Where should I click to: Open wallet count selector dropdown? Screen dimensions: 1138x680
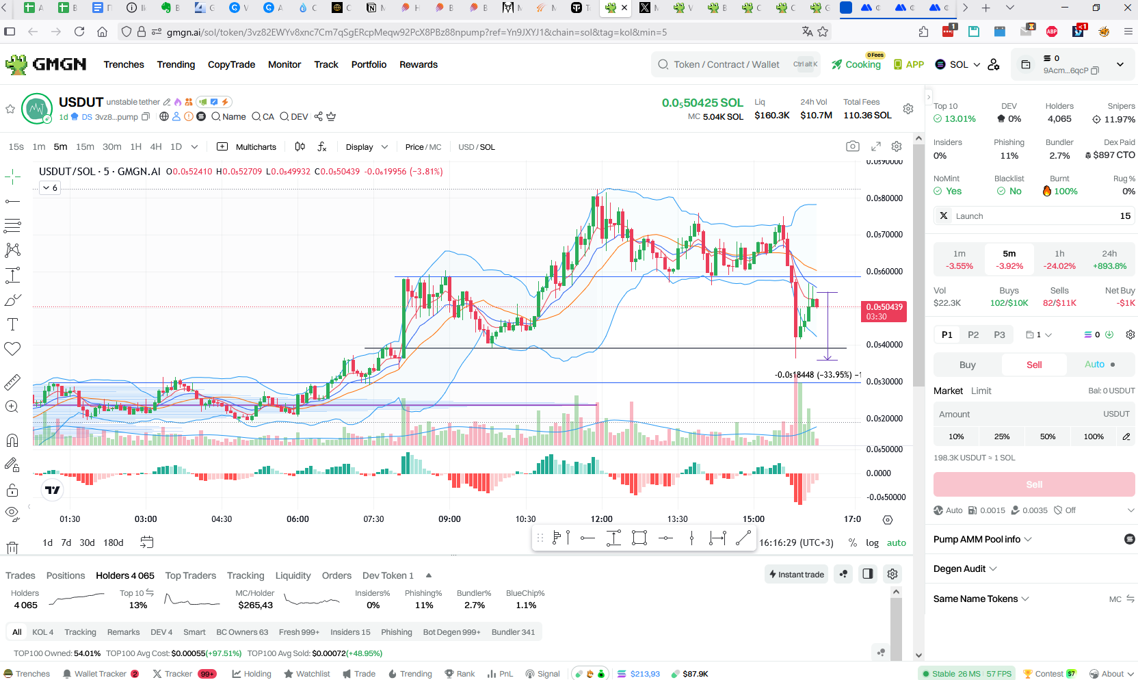(x=1039, y=335)
